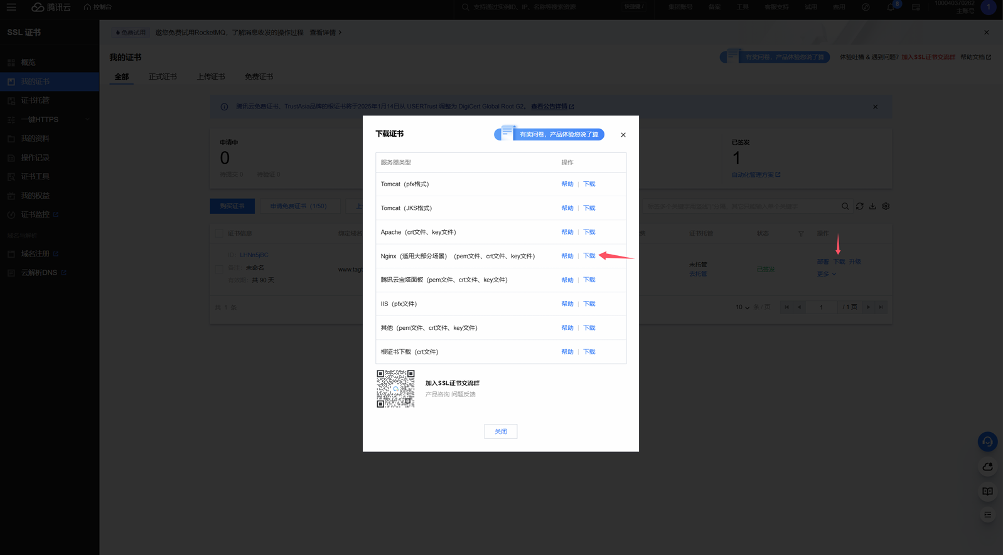Download the Nginx certificate files
The width and height of the screenshot is (1003, 555).
click(589, 256)
